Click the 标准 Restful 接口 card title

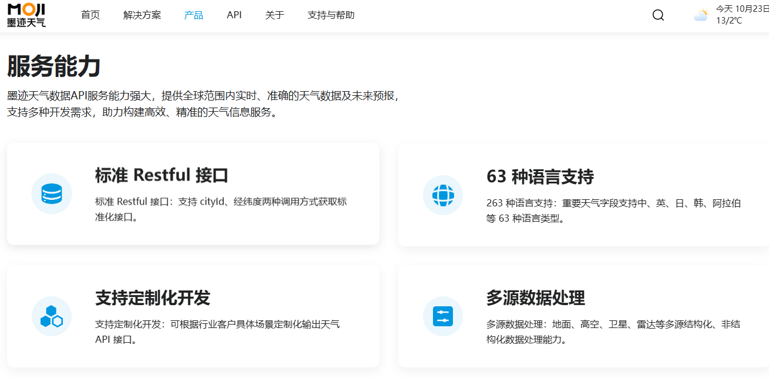point(162,175)
